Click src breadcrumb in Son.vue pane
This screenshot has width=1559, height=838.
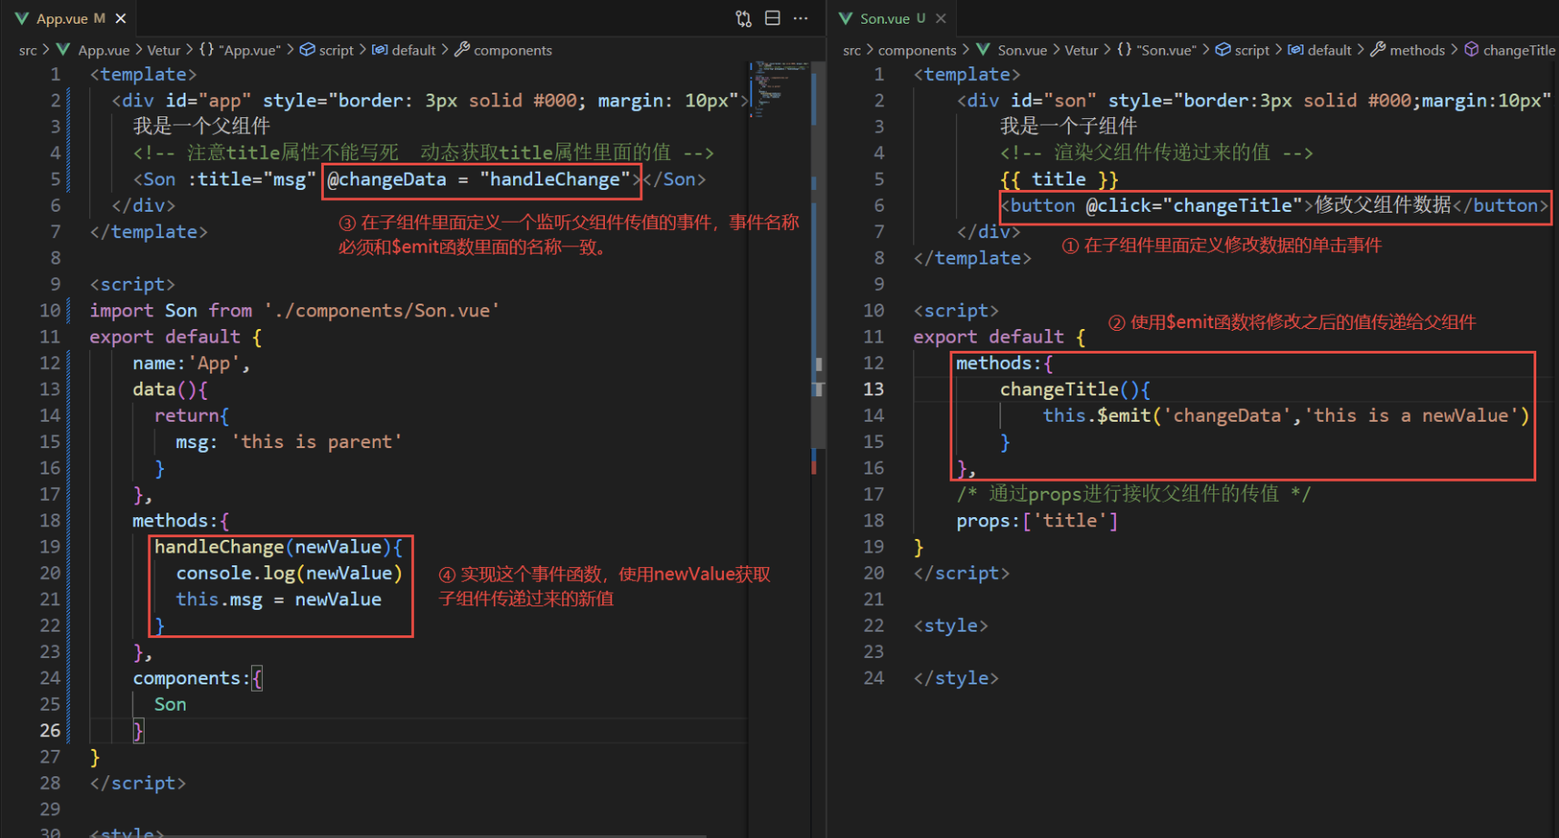[851, 50]
